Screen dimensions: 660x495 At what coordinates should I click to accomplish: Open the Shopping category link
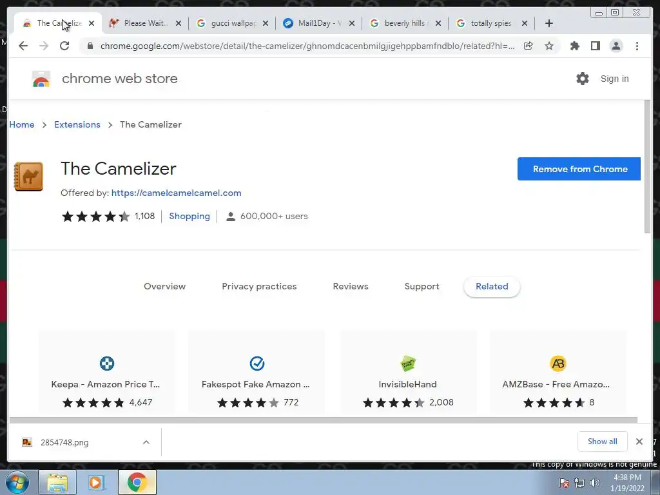[x=189, y=216]
